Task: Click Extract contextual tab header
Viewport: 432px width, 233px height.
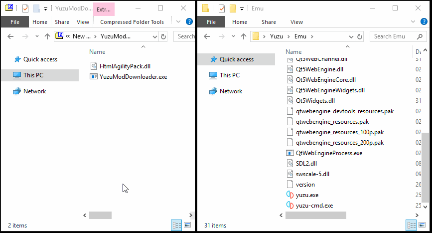Action: (x=104, y=9)
